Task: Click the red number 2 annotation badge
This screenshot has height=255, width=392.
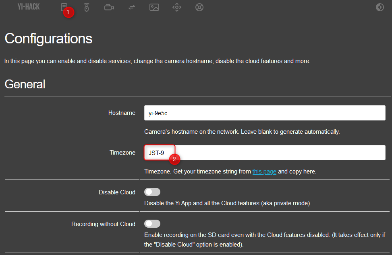Action: tap(174, 159)
